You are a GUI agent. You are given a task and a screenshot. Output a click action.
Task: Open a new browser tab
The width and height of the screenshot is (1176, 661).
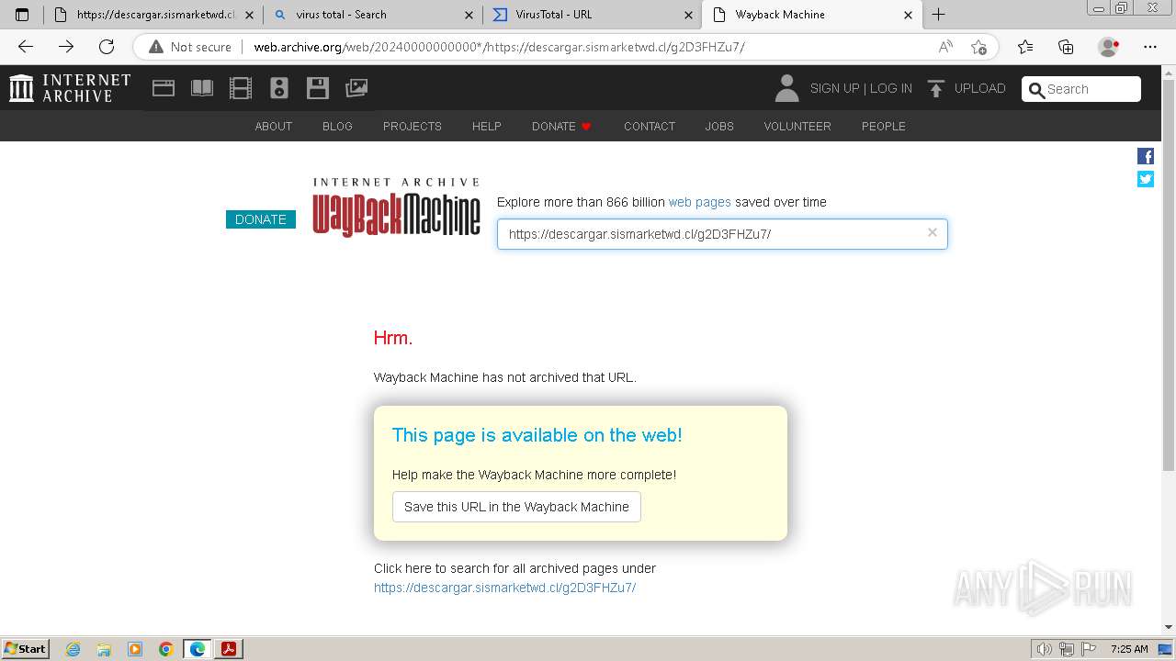tap(938, 15)
